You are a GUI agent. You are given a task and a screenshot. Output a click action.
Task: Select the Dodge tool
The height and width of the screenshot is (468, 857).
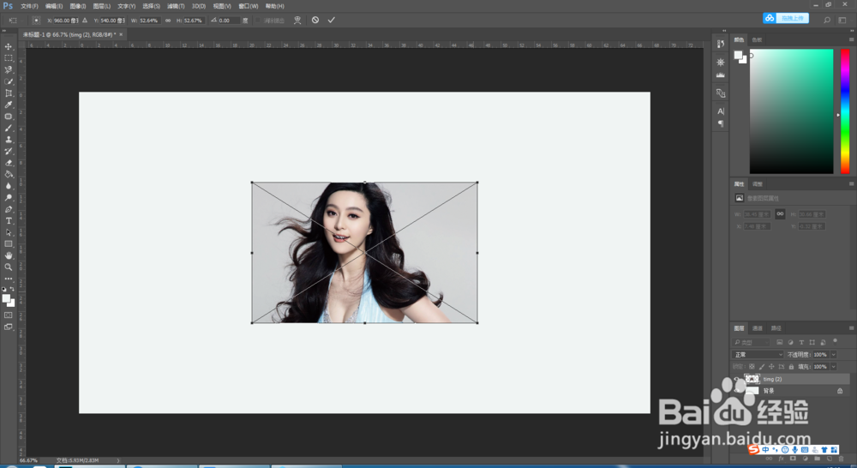[x=9, y=198]
